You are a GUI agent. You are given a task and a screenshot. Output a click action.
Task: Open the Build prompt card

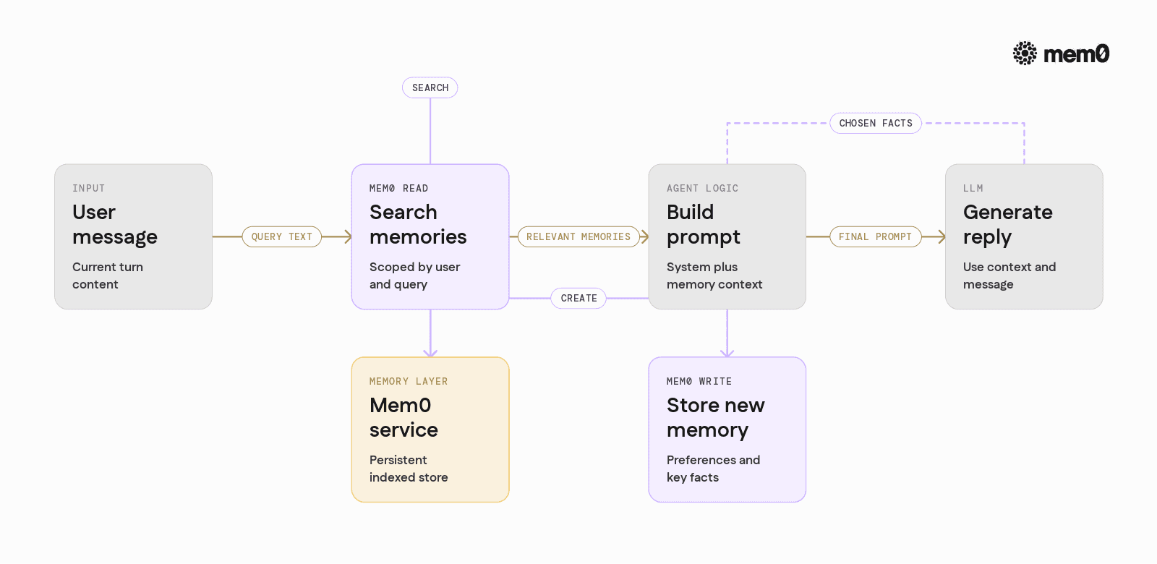(x=727, y=236)
